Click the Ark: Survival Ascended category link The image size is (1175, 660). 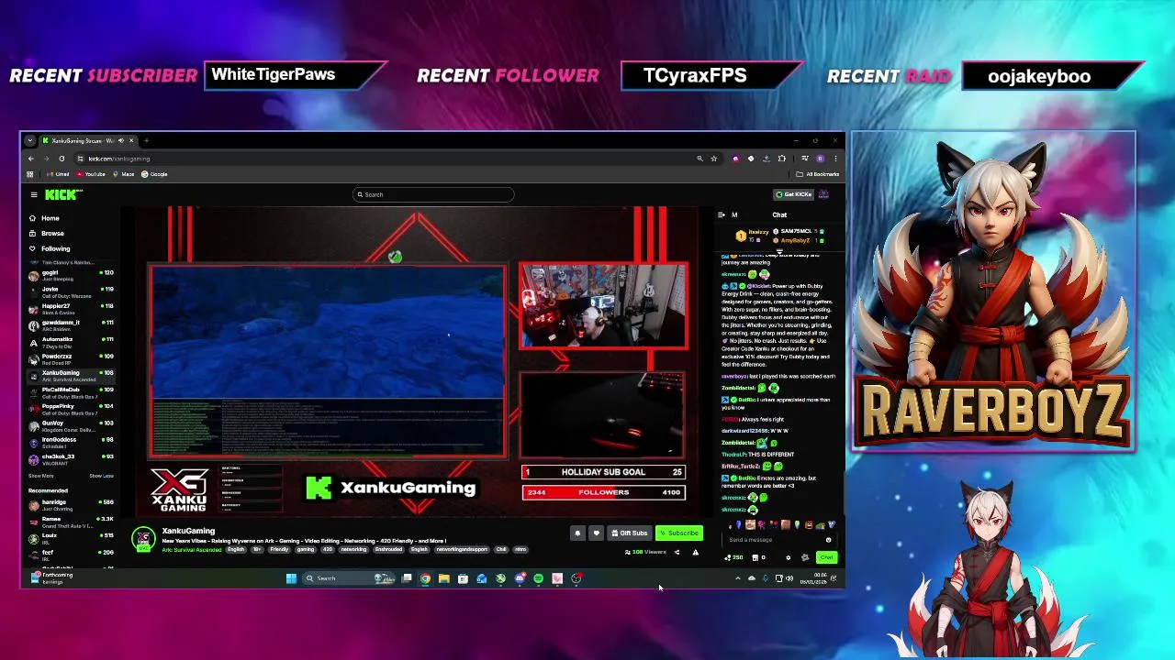pos(191,549)
